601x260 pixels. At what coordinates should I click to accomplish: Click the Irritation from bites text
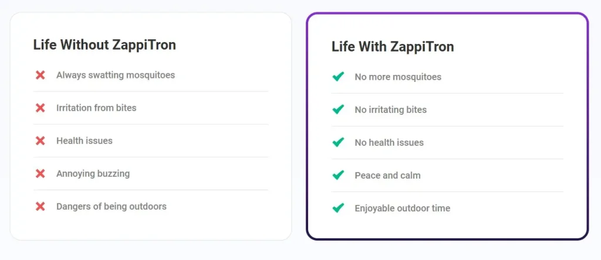(96, 108)
